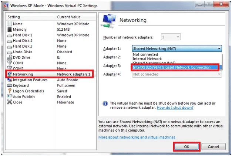Select the Keyboard setting icon
Viewport: 232px width, 156px height.
(x=10, y=85)
